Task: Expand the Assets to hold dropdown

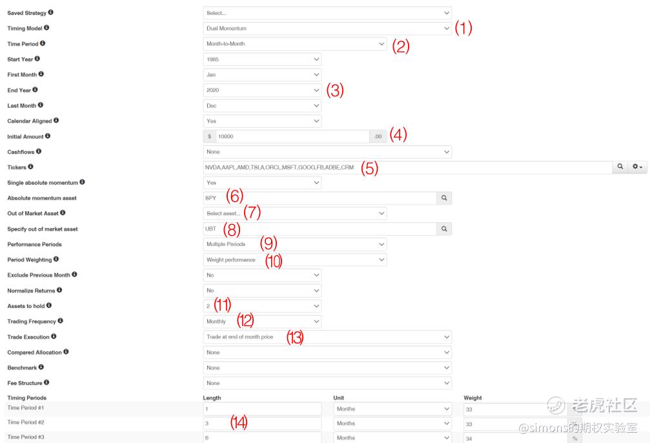Action: [263, 306]
